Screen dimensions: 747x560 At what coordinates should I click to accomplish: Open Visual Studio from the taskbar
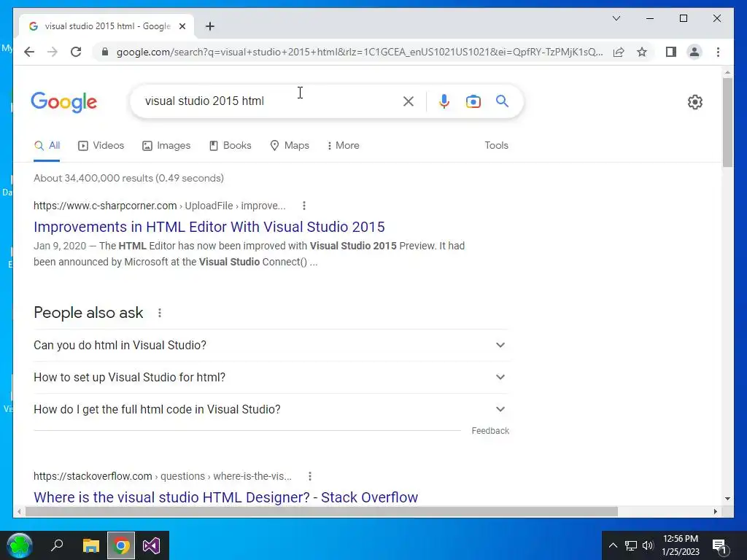152,545
